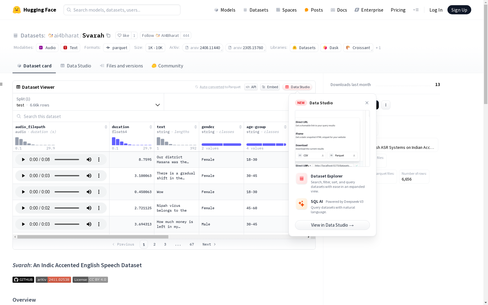
Task: Mute audio in the Nipah virus row
Action: [x=89, y=208]
